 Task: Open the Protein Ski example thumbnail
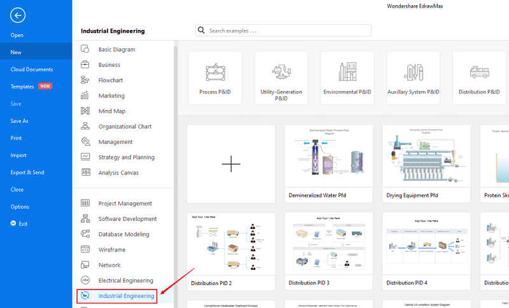tap(494, 164)
